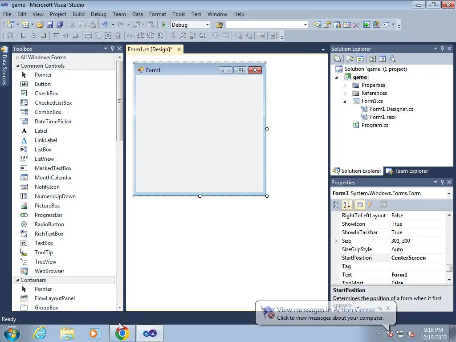Collapse the Containers toolbox group

(17, 280)
